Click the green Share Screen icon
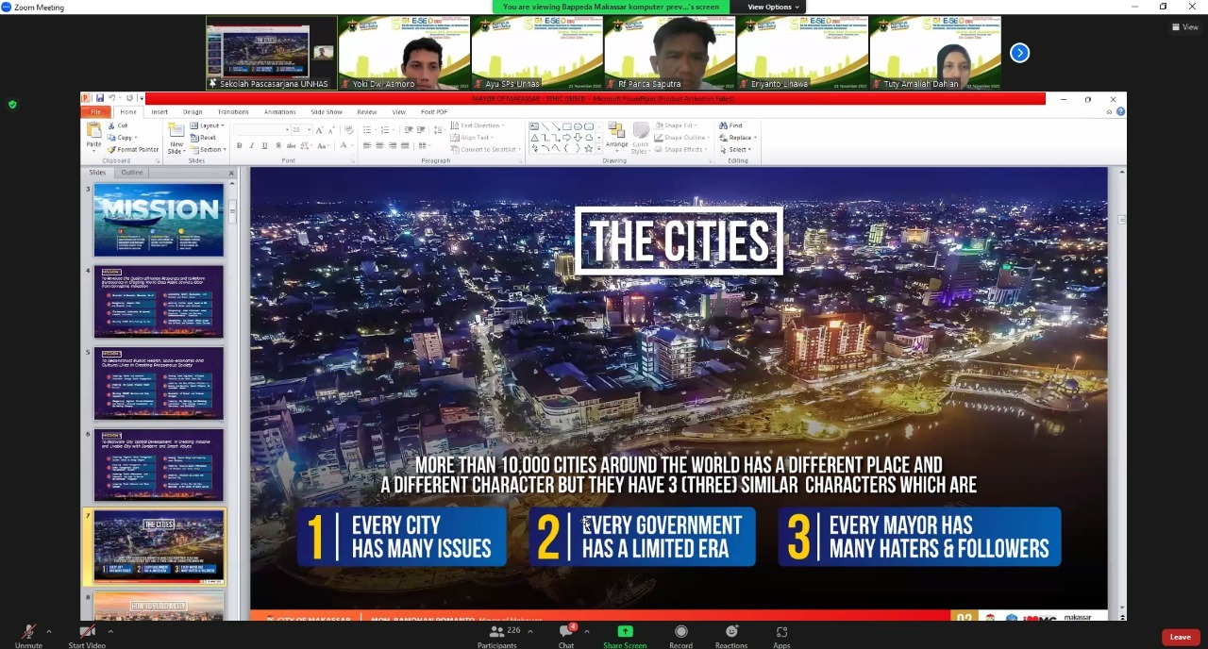The width and height of the screenshot is (1208, 649). click(x=624, y=632)
